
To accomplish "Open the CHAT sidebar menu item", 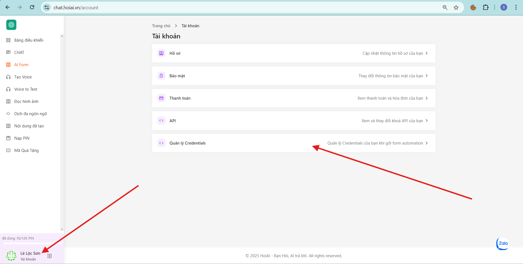I will [19, 52].
